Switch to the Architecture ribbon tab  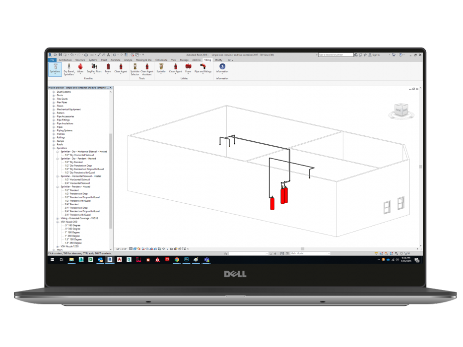(x=65, y=60)
